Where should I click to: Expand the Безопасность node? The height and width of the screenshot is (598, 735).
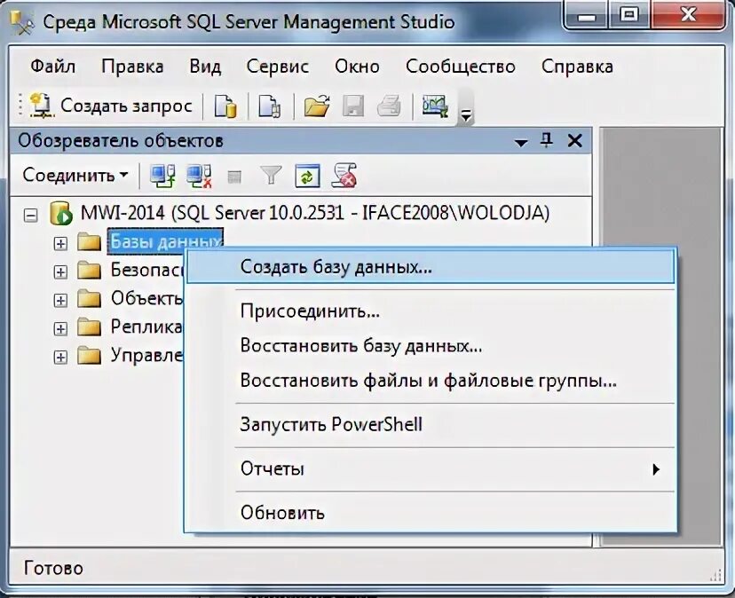(x=60, y=271)
